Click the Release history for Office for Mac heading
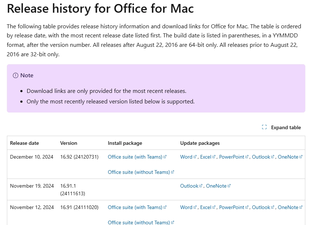314x225 pixels. [x=100, y=9]
